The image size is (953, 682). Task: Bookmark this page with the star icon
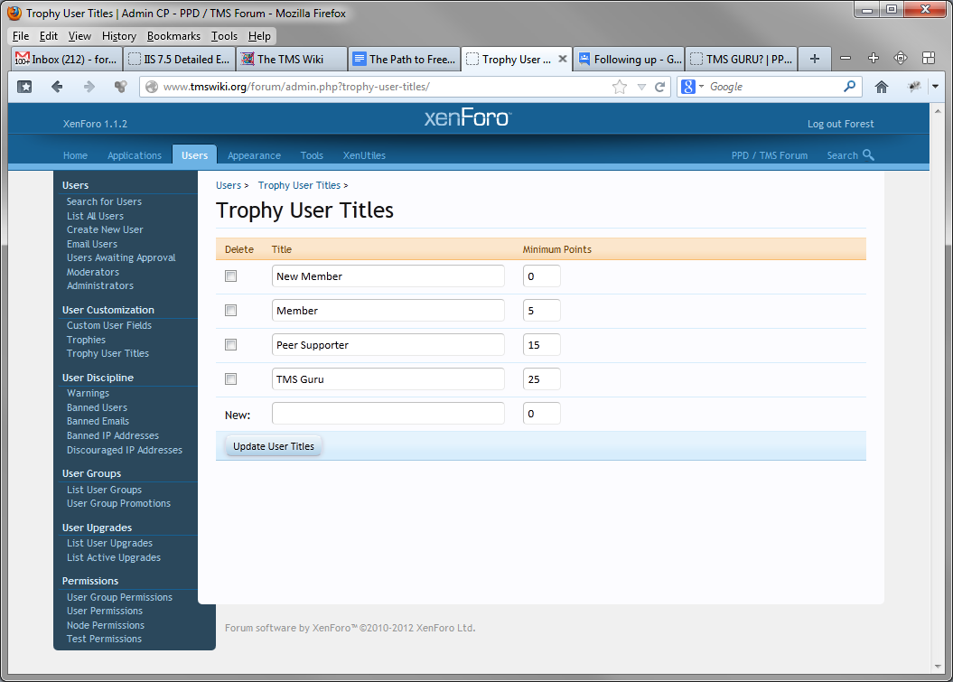[x=620, y=87]
